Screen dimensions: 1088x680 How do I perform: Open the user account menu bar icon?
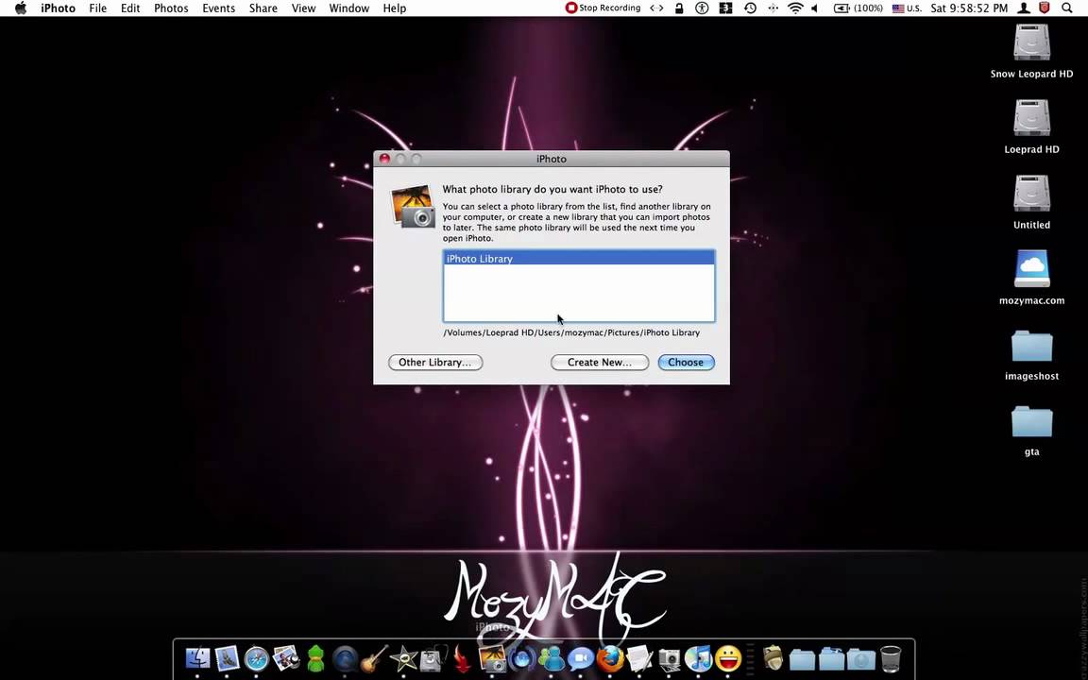coord(1024,8)
